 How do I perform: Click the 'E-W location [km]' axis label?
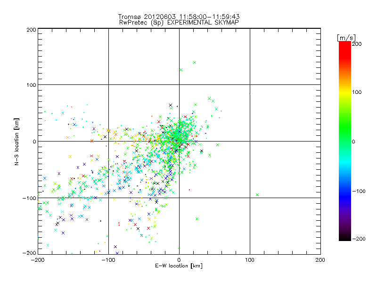(179, 266)
